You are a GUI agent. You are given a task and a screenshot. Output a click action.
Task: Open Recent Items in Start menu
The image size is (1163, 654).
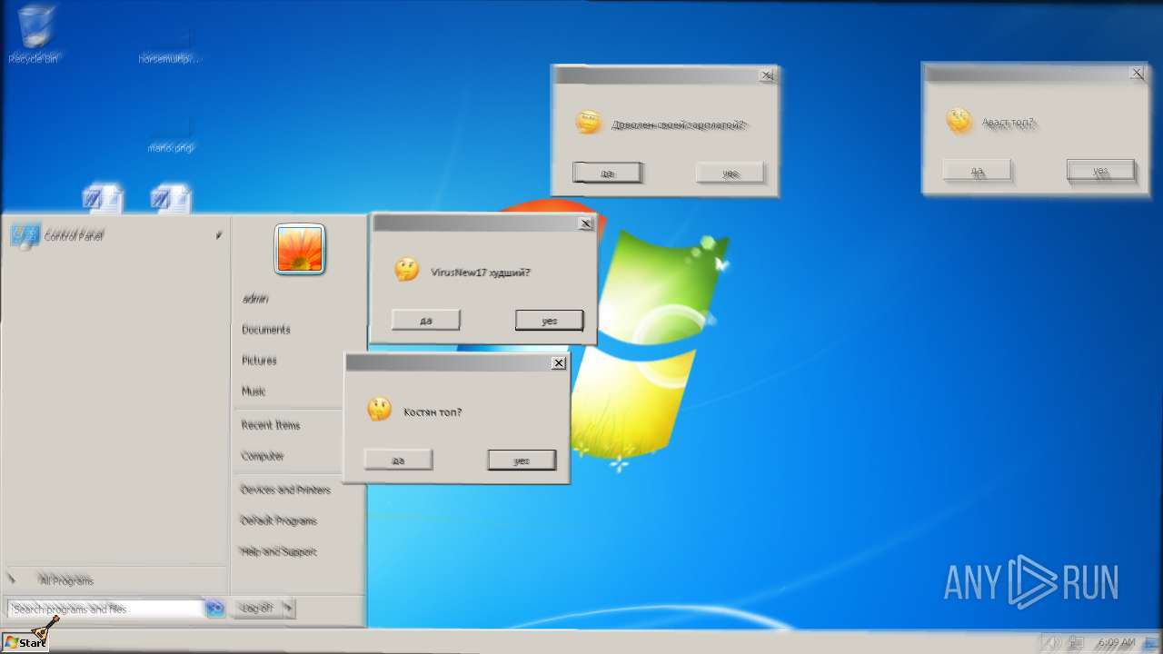(x=271, y=424)
